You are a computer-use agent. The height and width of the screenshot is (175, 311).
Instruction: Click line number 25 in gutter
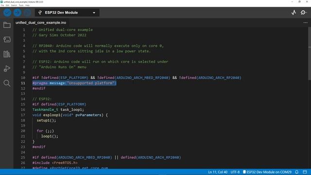coord(23,157)
